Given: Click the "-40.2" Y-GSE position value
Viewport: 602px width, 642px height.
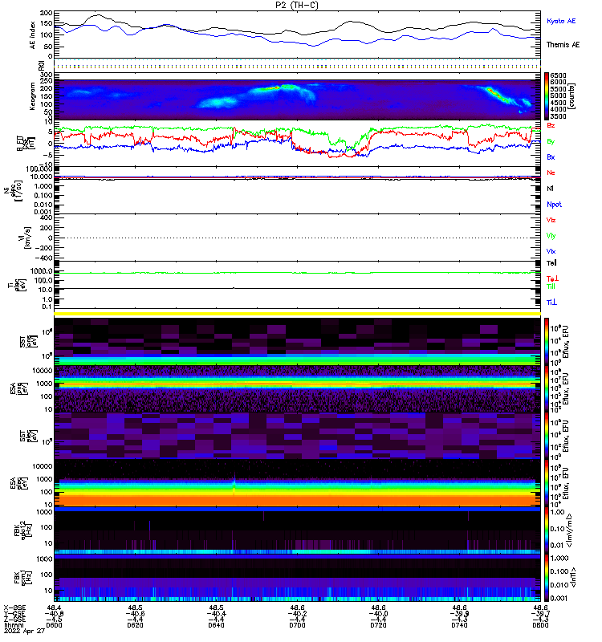Looking at the screenshot, I should [x=297, y=613].
